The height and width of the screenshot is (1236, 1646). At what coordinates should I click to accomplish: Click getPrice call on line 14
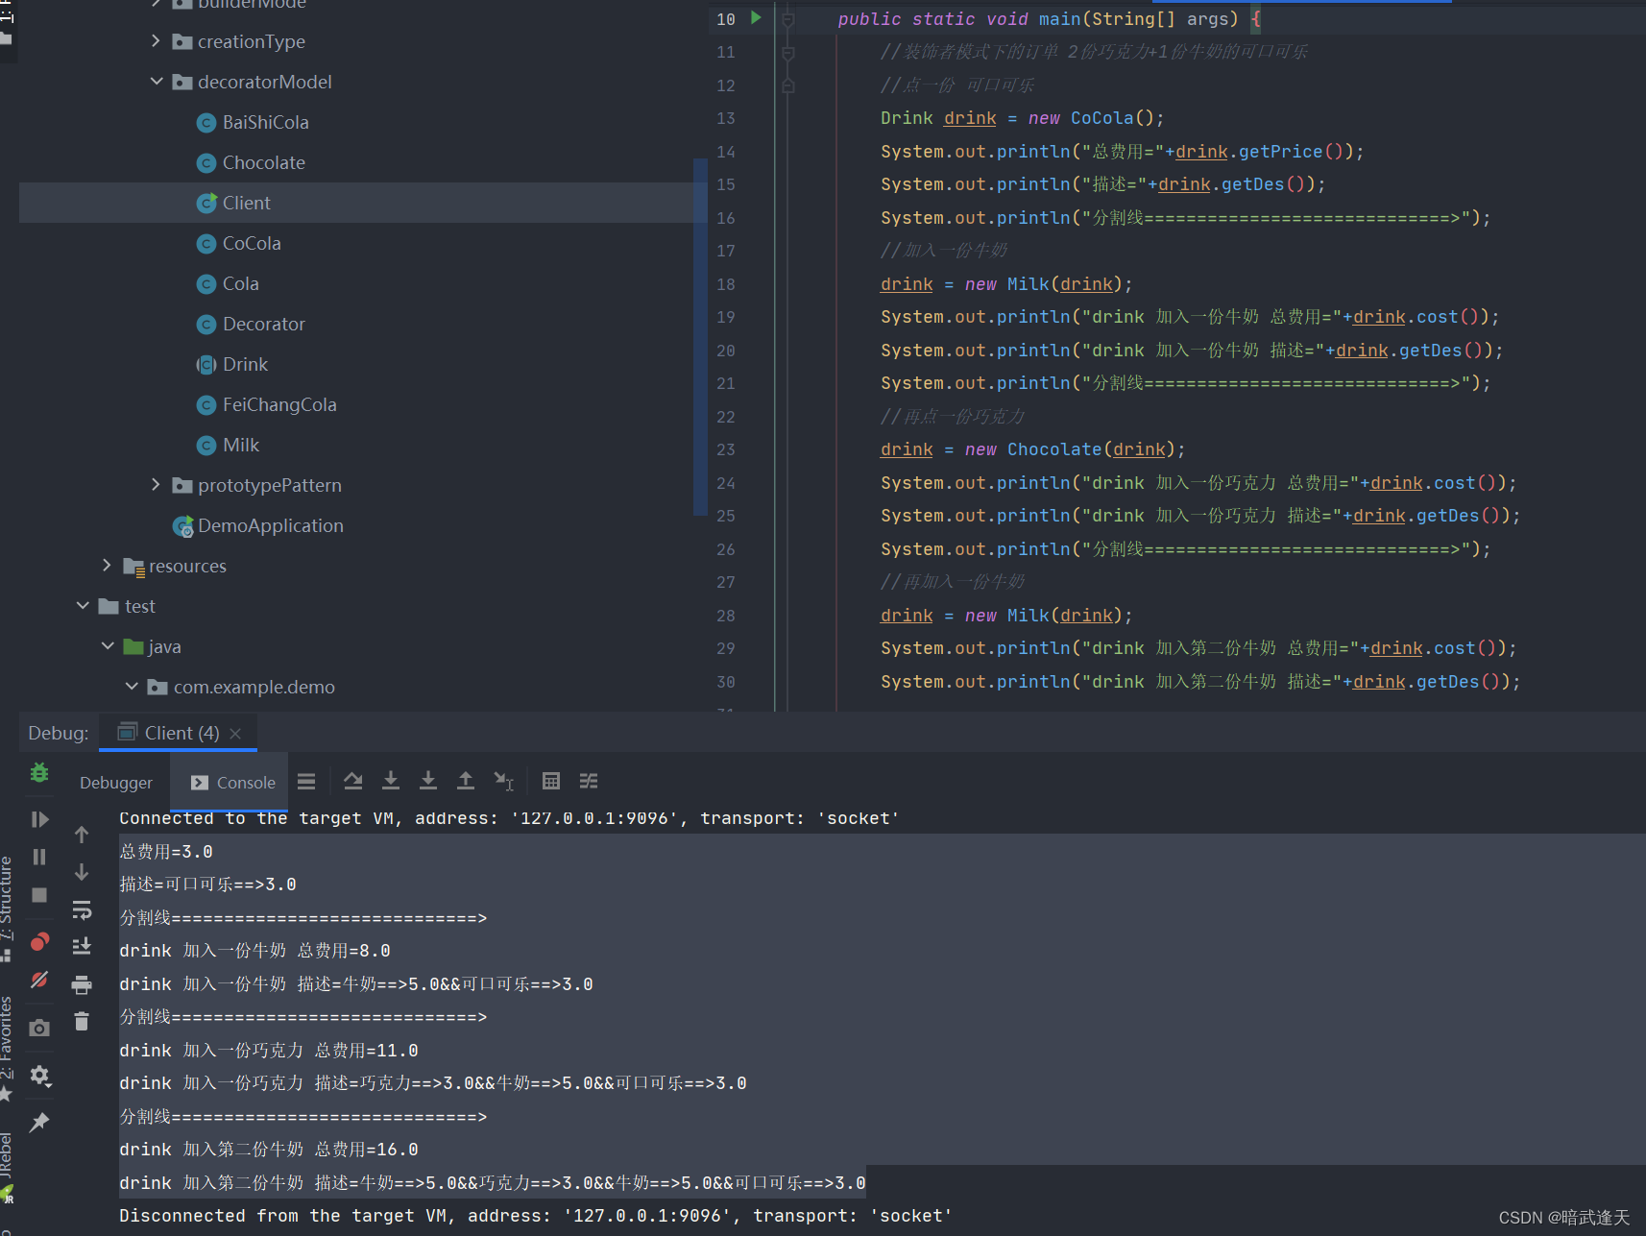point(1280,152)
